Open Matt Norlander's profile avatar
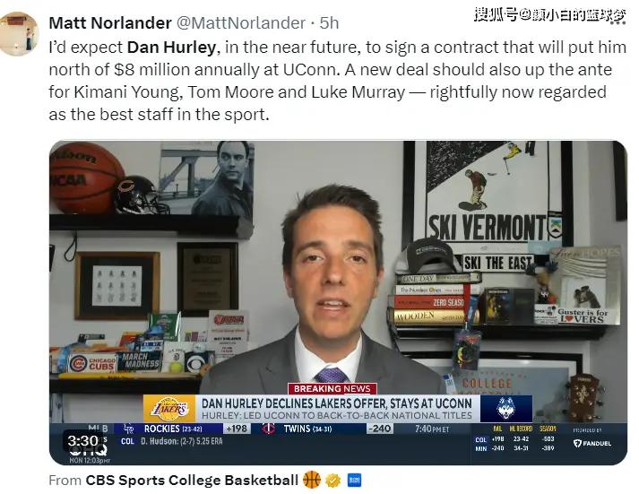Screen dimensions: 639x494 point(19,34)
